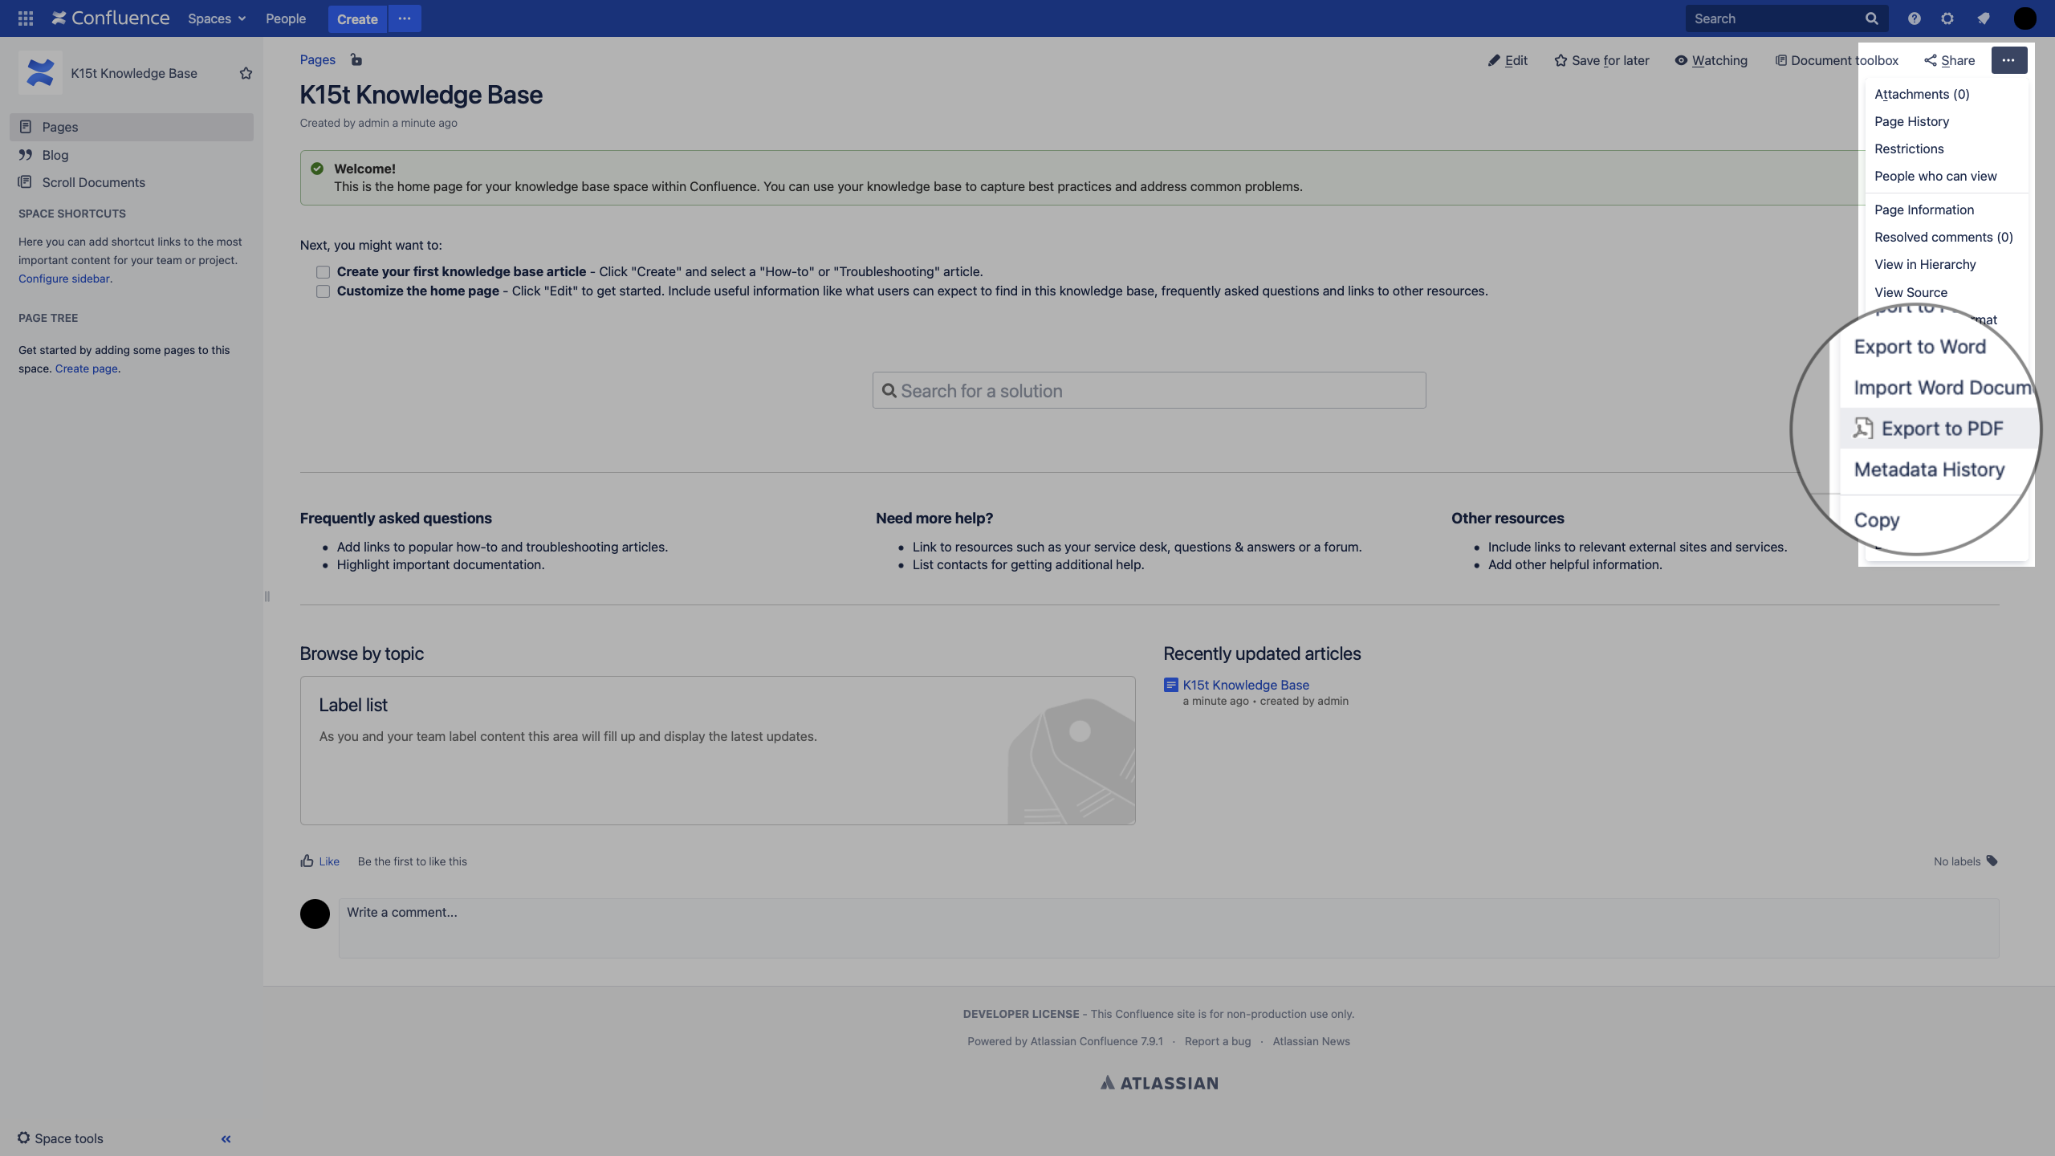Image resolution: width=2055 pixels, height=1156 pixels.
Task: Click the help question mark icon
Action: [1914, 18]
